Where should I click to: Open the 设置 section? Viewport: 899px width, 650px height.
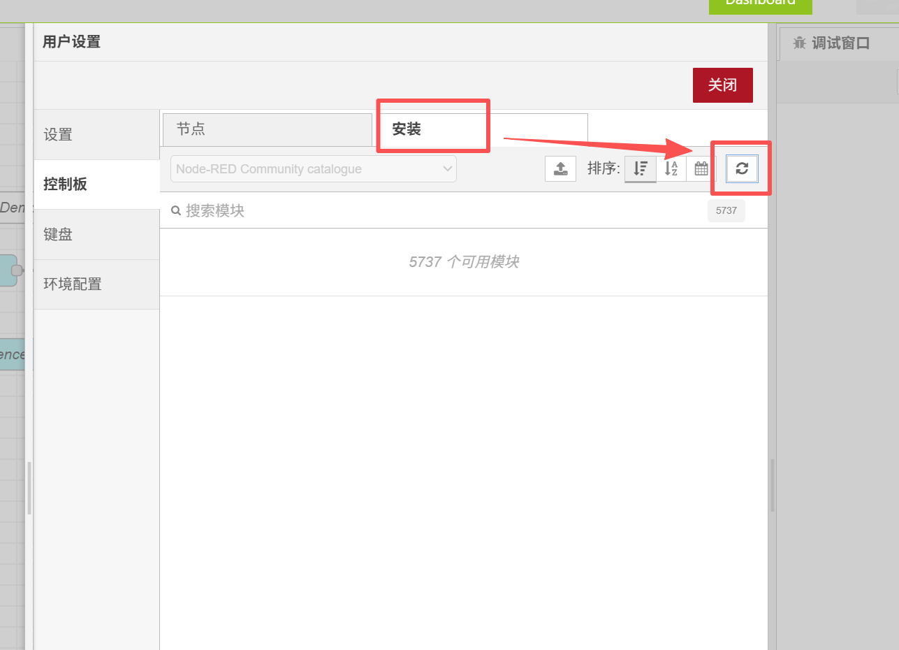(96, 135)
